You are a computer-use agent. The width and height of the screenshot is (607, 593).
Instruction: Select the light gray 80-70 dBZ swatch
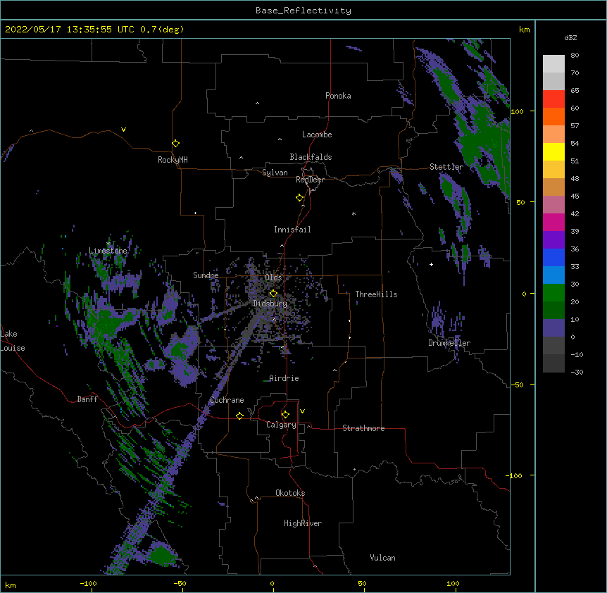[x=553, y=63]
